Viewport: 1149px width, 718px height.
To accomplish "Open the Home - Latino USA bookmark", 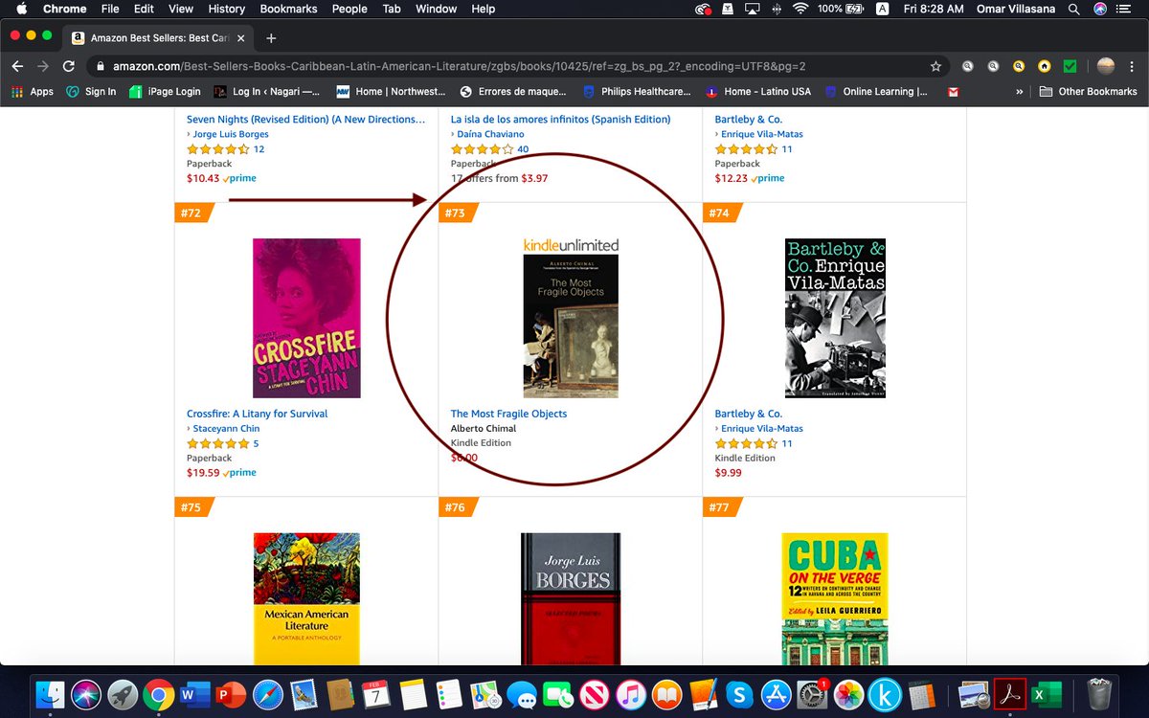I will (758, 92).
